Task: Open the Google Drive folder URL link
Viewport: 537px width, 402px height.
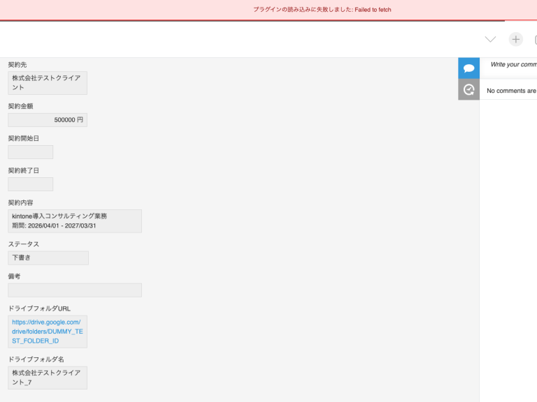Action: [47, 332]
